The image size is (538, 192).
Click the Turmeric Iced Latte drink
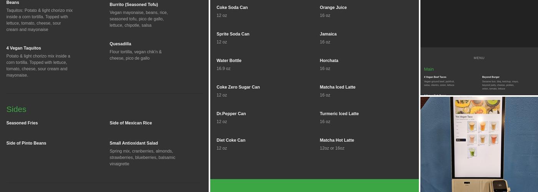[339, 114]
